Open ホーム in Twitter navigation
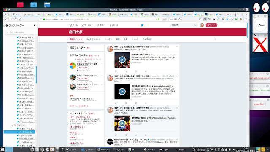Image resolution: width=270 pixels, height=152 pixels. [73, 25]
